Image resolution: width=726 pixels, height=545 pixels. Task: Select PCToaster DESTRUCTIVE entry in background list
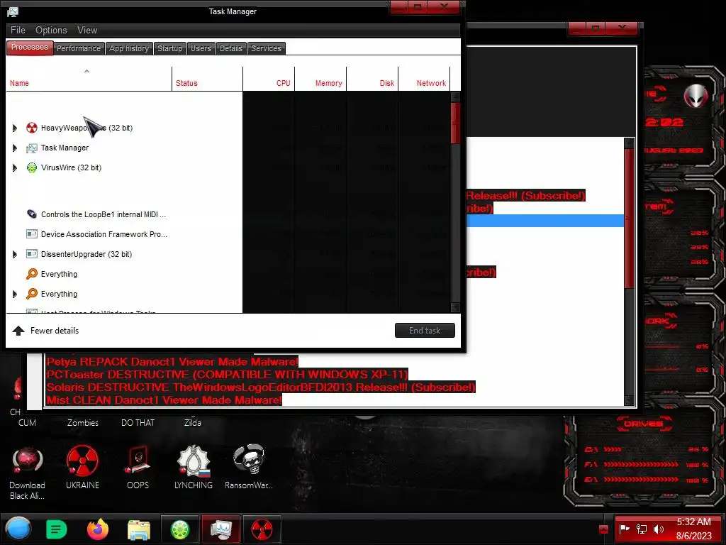228,374
